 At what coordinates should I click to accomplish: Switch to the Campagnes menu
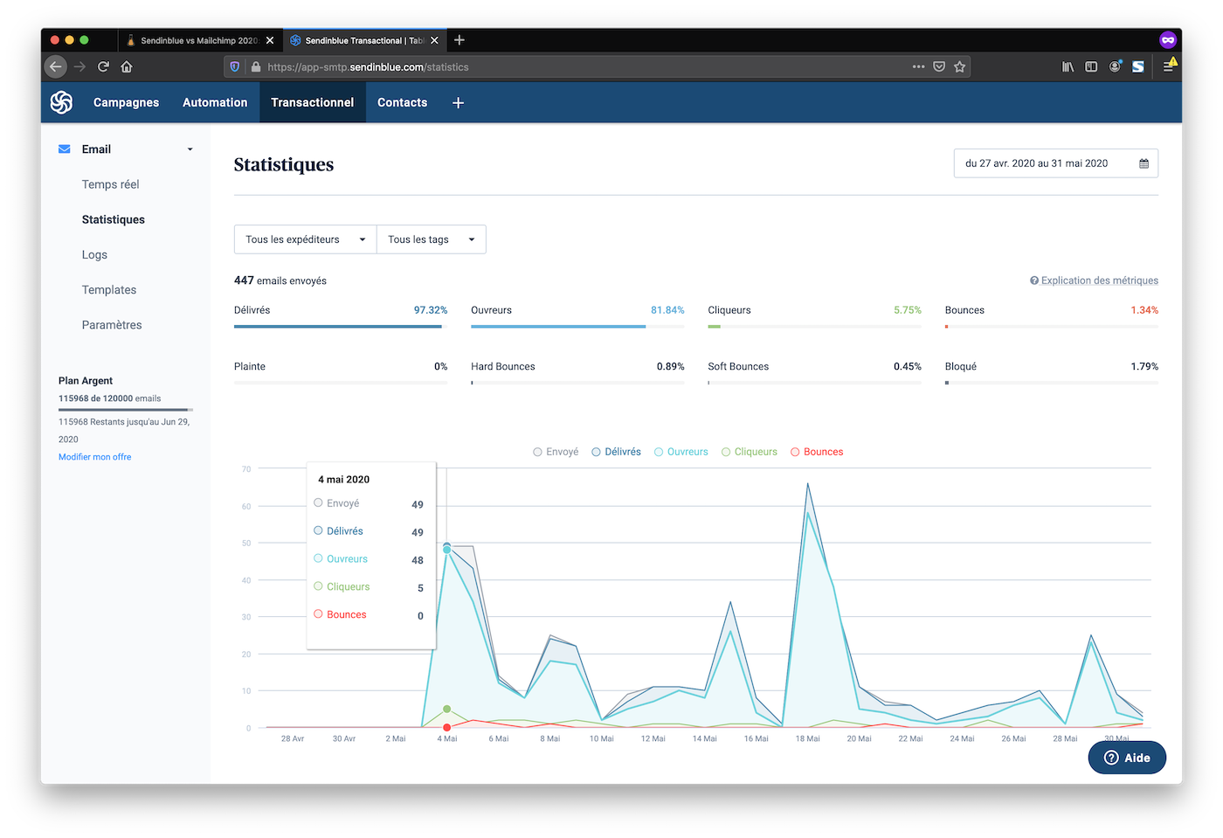click(x=126, y=103)
